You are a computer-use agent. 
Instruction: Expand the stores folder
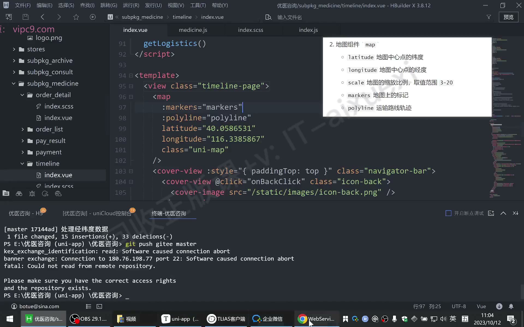(14, 49)
